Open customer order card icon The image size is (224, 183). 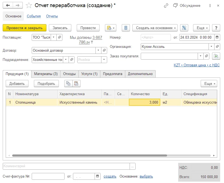[206, 56]
